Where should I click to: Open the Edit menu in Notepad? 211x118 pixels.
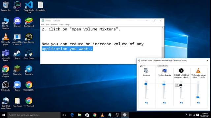coord(47,25)
